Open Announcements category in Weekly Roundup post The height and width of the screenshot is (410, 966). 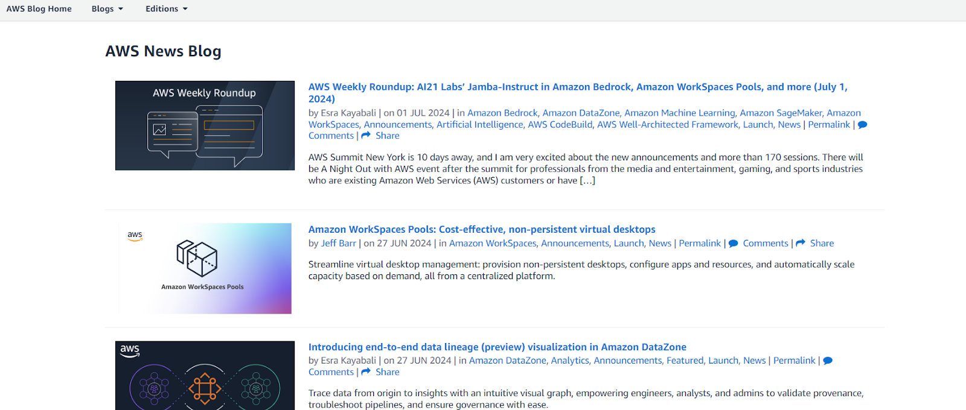click(398, 124)
